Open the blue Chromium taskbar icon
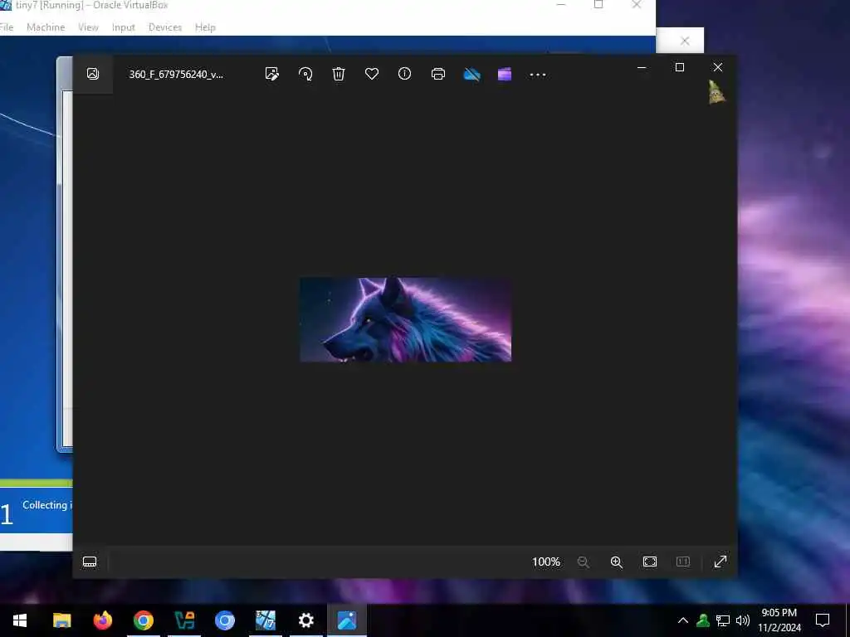The image size is (850, 637). pos(224,620)
